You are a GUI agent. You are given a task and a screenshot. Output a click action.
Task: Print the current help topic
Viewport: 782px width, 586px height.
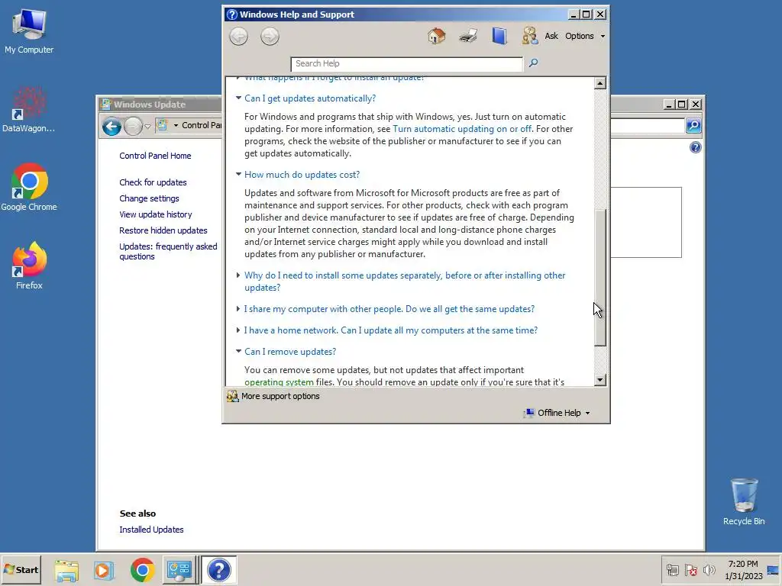click(x=468, y=36)
